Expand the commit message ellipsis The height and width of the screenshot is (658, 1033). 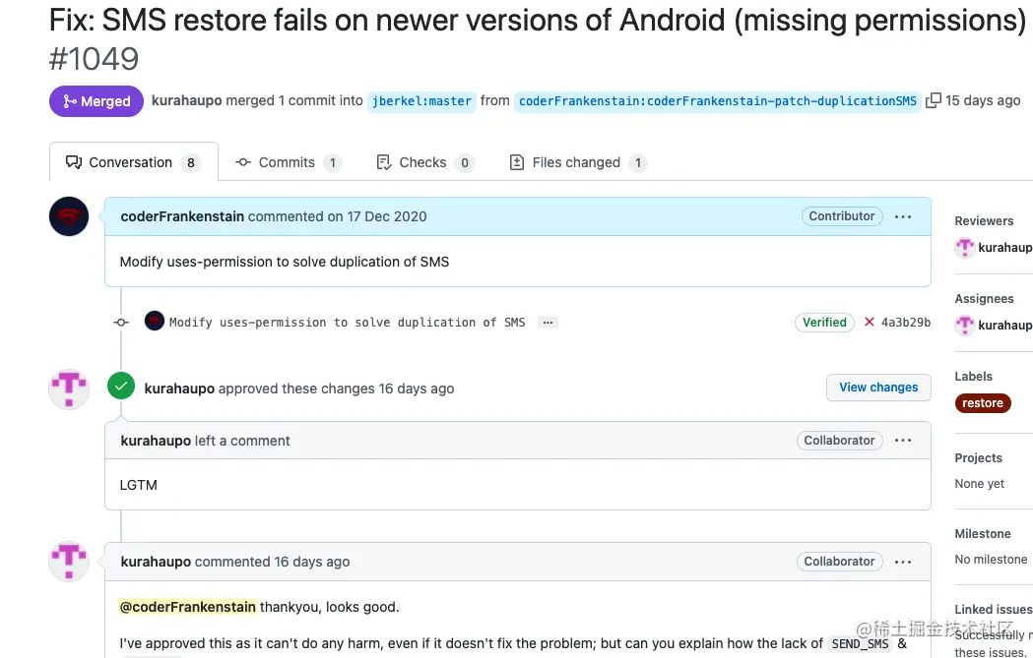[549, 323]
